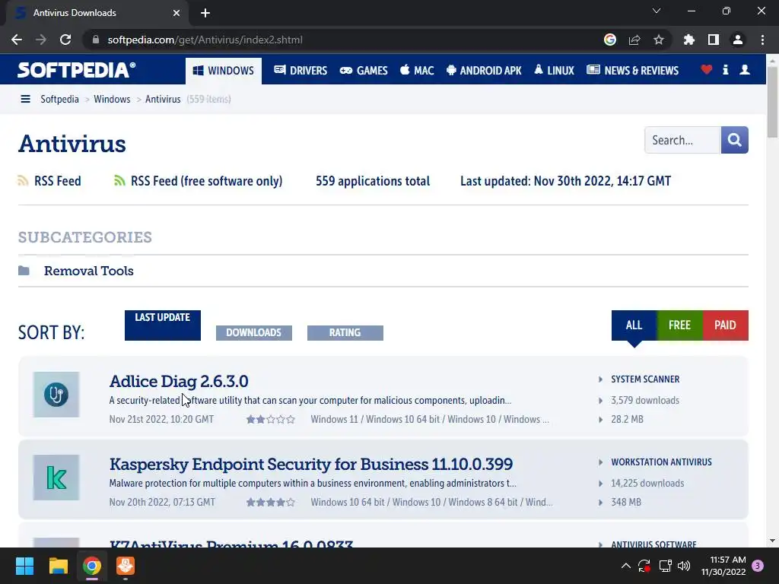This screenshot has width=779, height=584.
Task: Click the Adlice Diag stethoscope icon
Action: click(56, 395)
